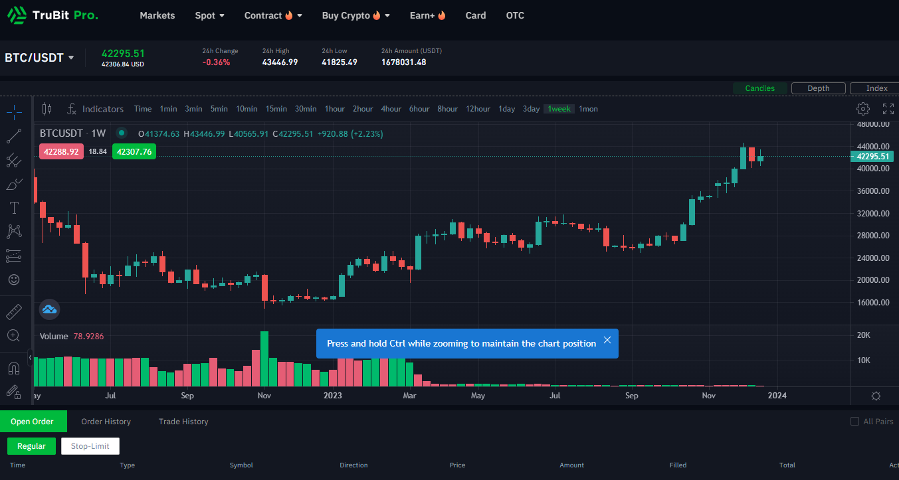Select the text annotation tool
Image resolution: width=899 pixels, height=480 pixels.
coord(14,208)
